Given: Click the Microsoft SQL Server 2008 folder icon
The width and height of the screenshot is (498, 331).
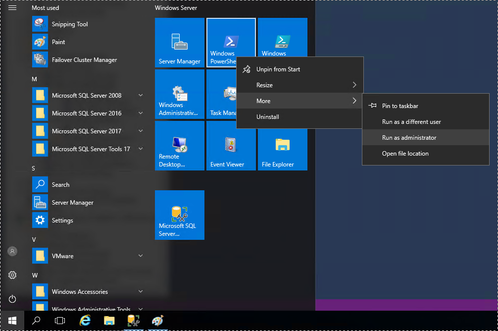Looking at the screenshot, I should (40, 96).
